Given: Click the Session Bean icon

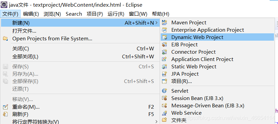Looking at the screenshot, I should pyautogui.click(x=165, y=98).
